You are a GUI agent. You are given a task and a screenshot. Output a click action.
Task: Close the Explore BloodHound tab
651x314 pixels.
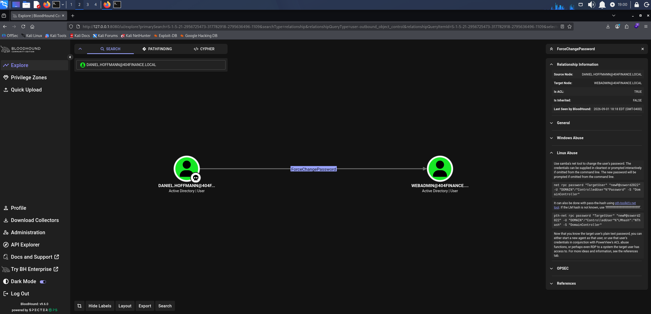(x=63, y=16)
